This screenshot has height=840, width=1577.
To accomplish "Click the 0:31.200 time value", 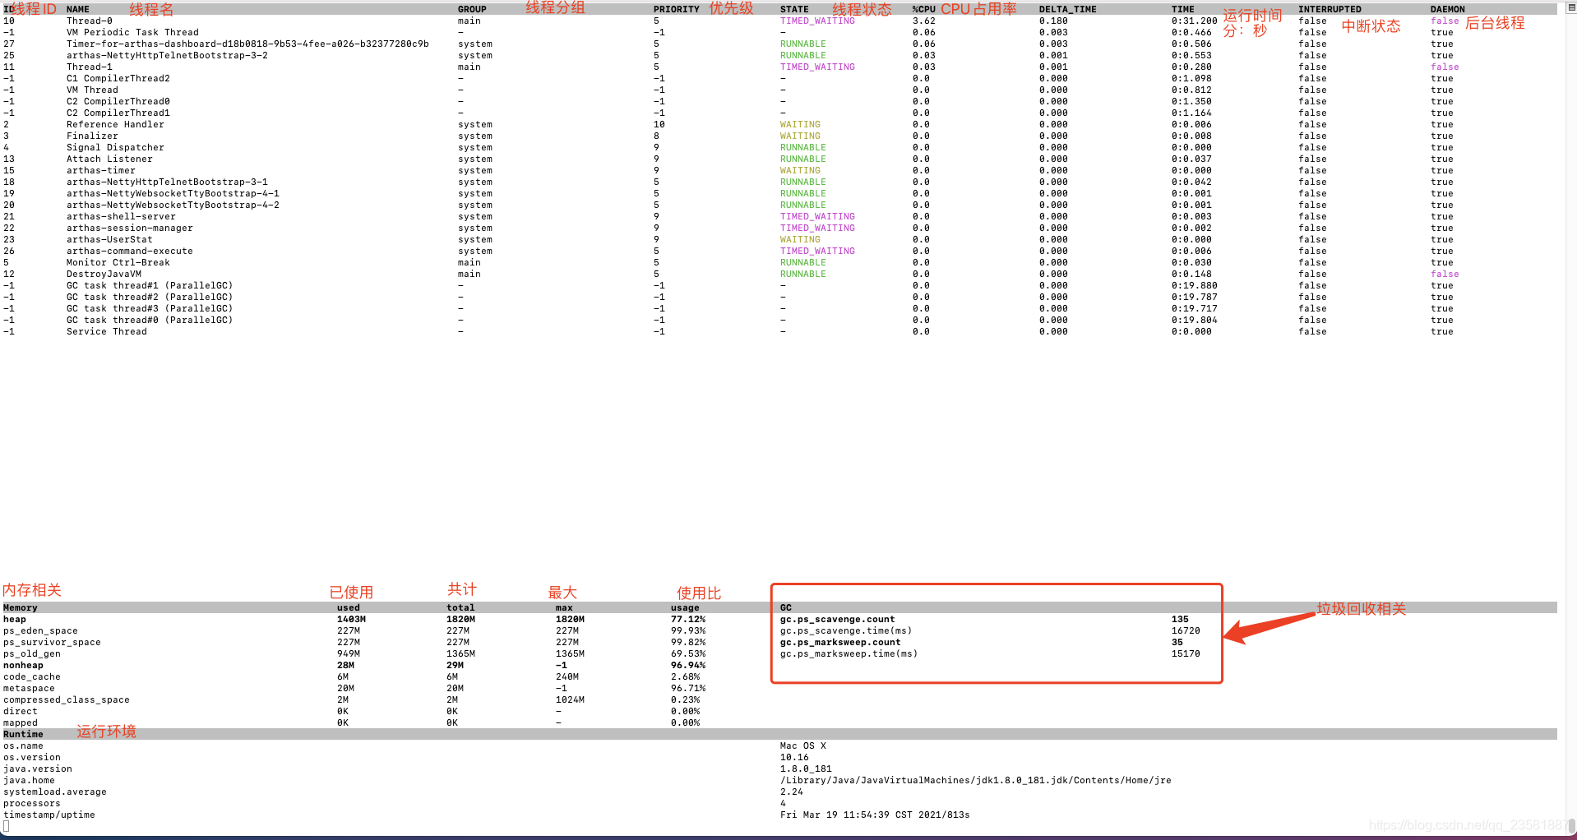I will 1195,21.
